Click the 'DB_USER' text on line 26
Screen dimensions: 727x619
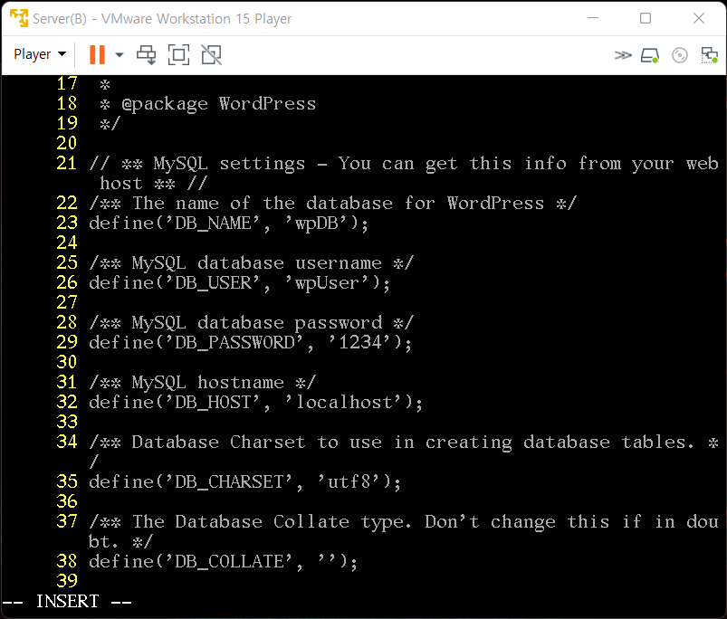point(213,283)
